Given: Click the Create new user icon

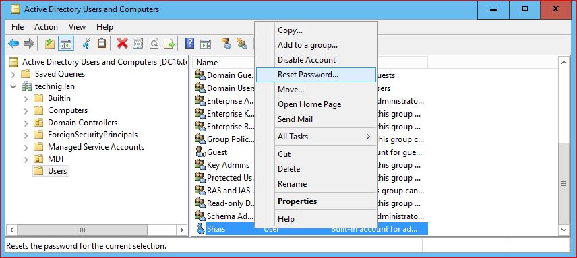Looking at the screenshot, I should point(226,43).
